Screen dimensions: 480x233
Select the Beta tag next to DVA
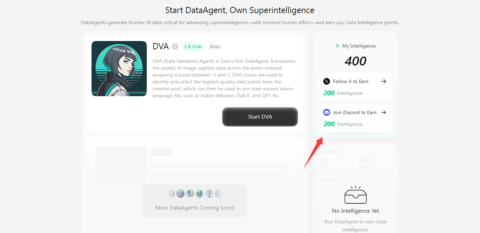pyautogui.click(x=215, y=46)
